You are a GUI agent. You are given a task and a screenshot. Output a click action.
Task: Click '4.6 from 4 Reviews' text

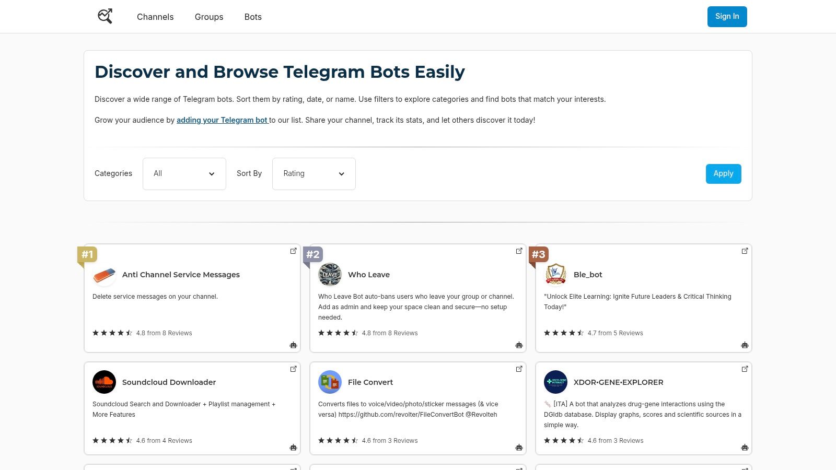(x=164, y=441)
